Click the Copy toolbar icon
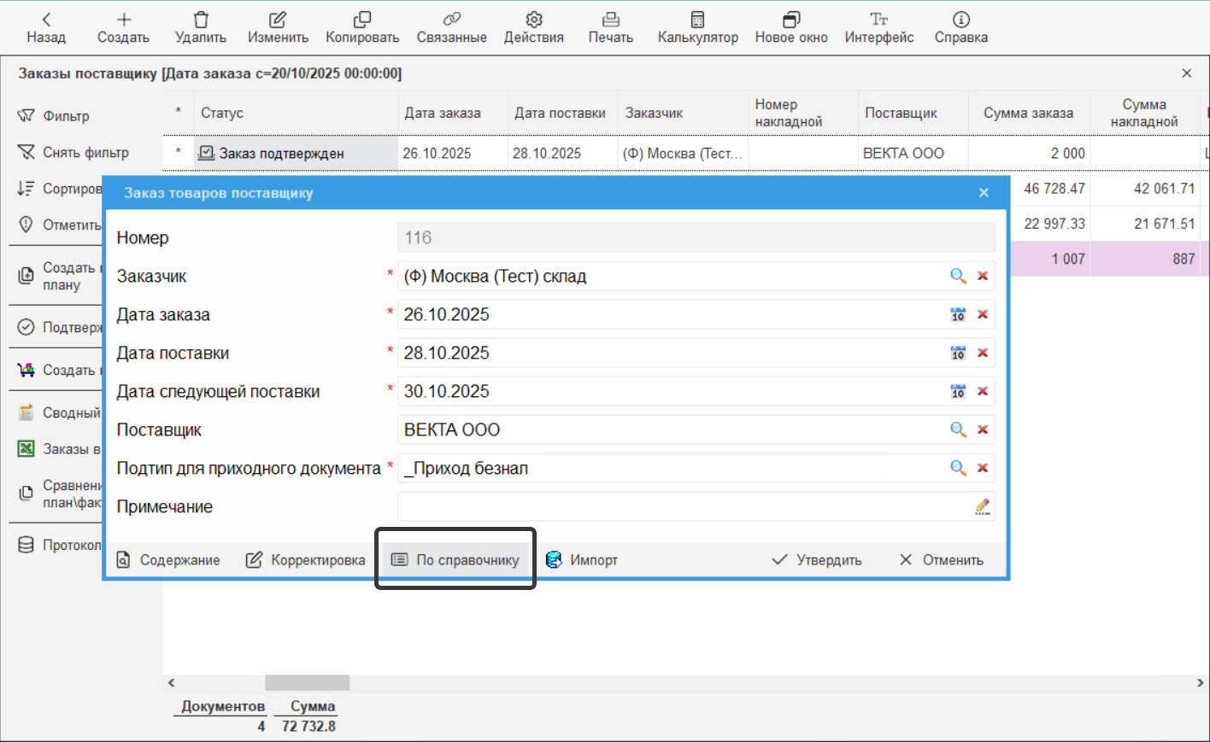The width and height of the screenshot is (1210, 742). [362, 20]
